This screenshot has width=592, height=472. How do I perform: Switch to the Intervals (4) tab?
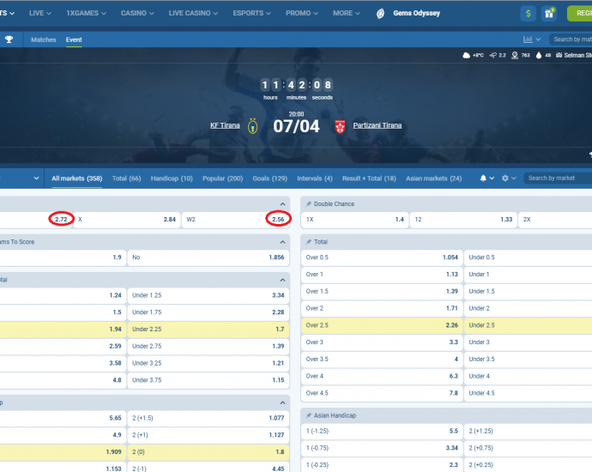(x=315, y=179)
